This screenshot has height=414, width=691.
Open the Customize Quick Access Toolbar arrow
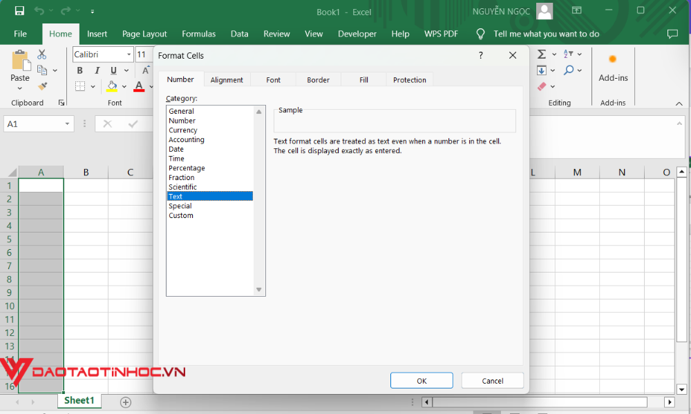92,12
